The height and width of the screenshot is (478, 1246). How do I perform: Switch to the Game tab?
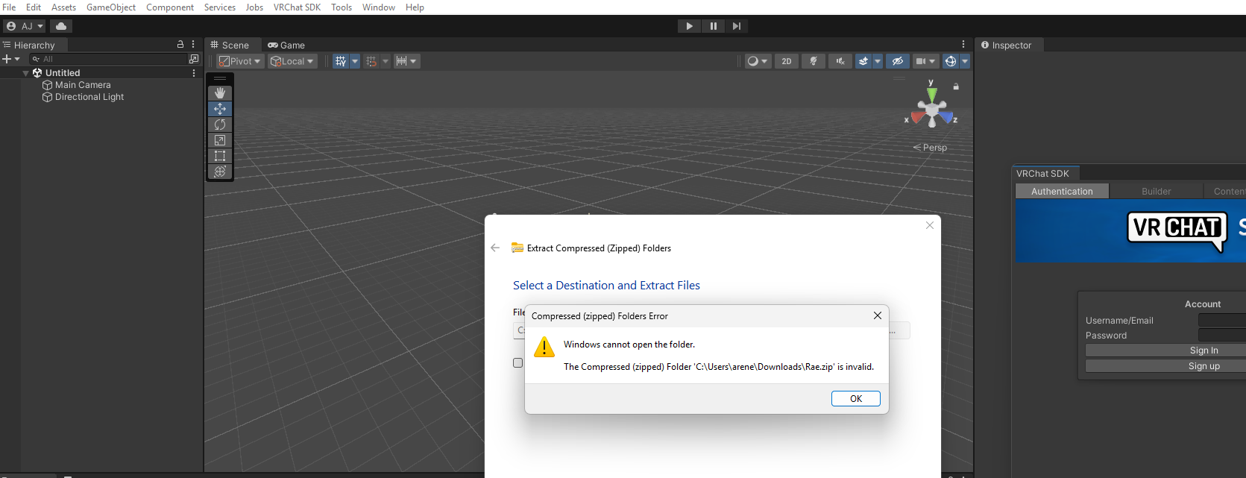click(x=286, y=45)
